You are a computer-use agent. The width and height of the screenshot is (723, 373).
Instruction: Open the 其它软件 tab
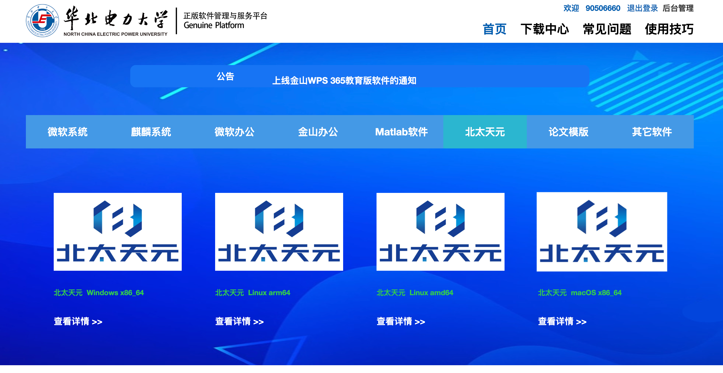652,132
